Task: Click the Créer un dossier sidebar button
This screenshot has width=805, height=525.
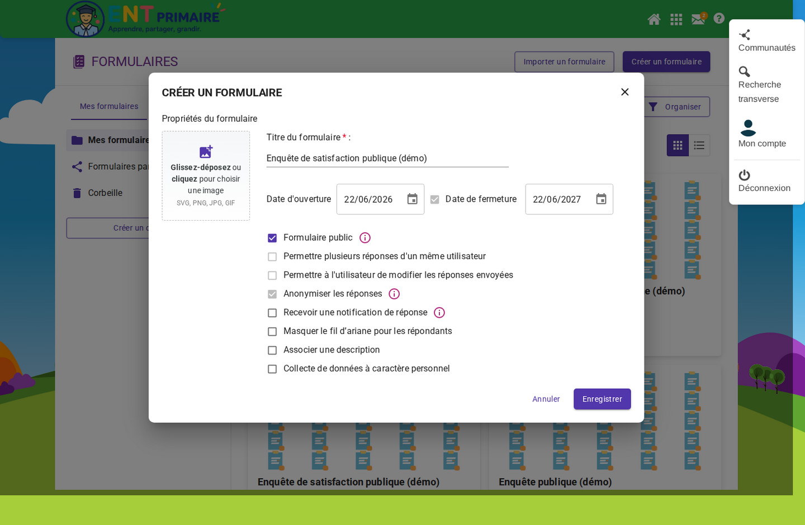Action: (108, 228)
